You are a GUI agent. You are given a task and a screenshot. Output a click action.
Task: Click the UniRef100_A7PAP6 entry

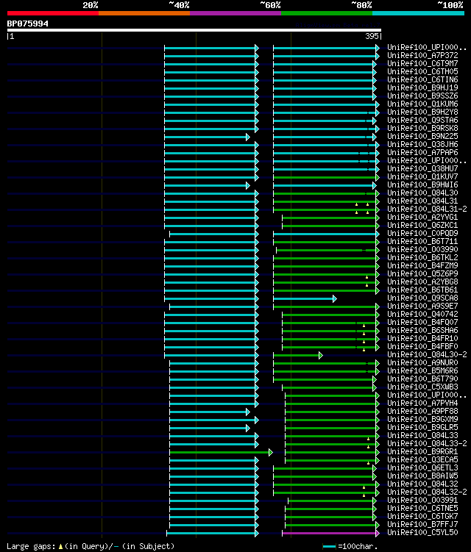pos(422,153)
